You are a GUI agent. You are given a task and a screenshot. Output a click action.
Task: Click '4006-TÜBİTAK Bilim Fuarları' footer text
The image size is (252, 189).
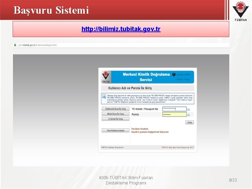click(126, 178)
